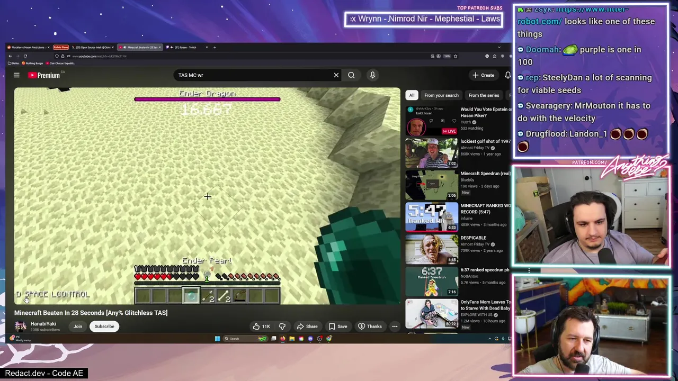The height and width of the screenshot is (381, 678).
Task: Start voice search with microphone icon
Action: 372,75
